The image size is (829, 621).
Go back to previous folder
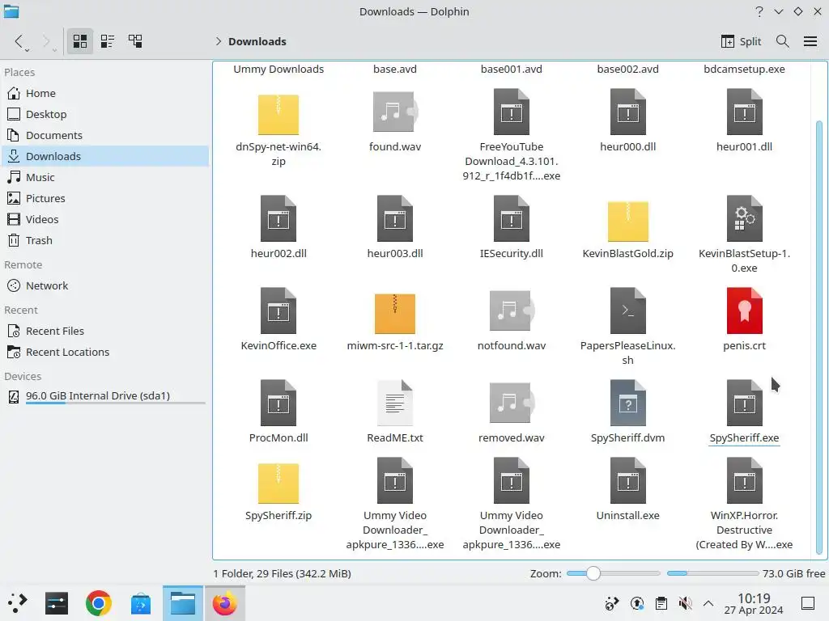pyautogui.click(x=20, y=41)
